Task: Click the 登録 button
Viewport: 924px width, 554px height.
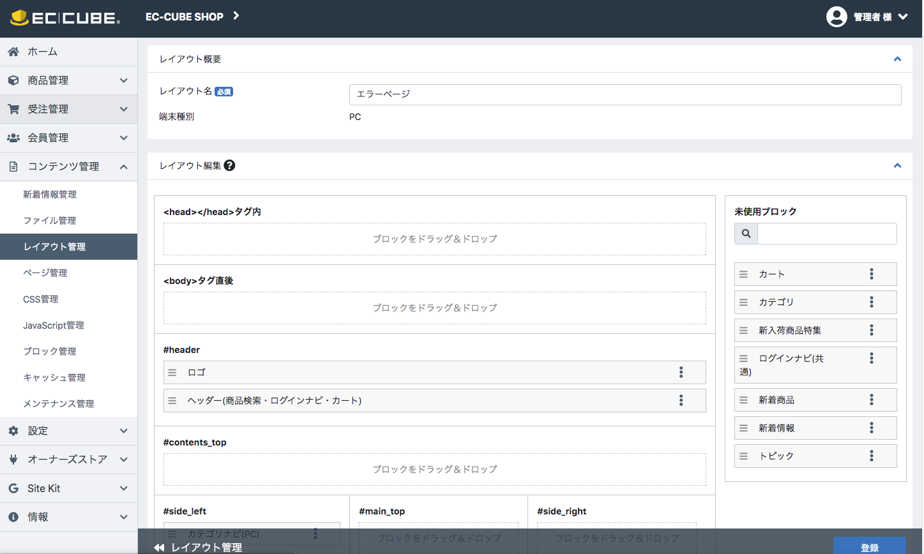Action: point(869,547)
